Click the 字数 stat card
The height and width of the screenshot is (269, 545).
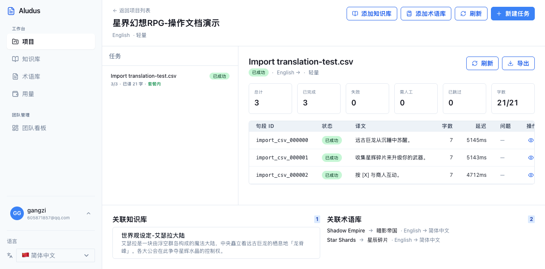(513, 99)
